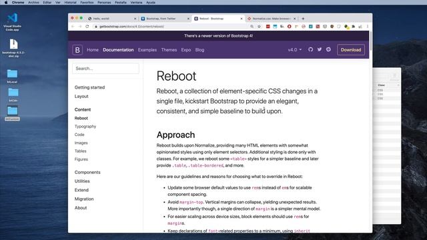The height and width of the screenshot is (240, 427).
Task: Open Documentation in the navbar
Action: (118, 50)
